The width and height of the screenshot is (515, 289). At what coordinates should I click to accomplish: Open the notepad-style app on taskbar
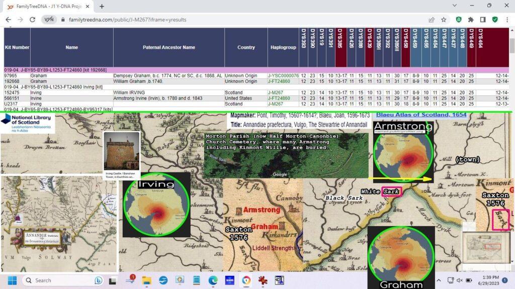coord(197,280)
